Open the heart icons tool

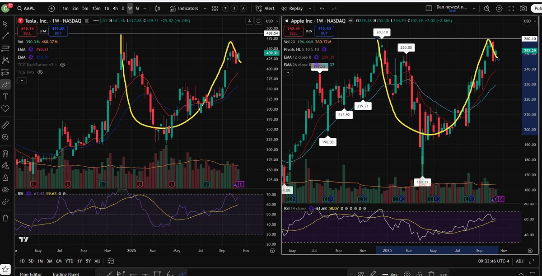(x=5, y=109)
